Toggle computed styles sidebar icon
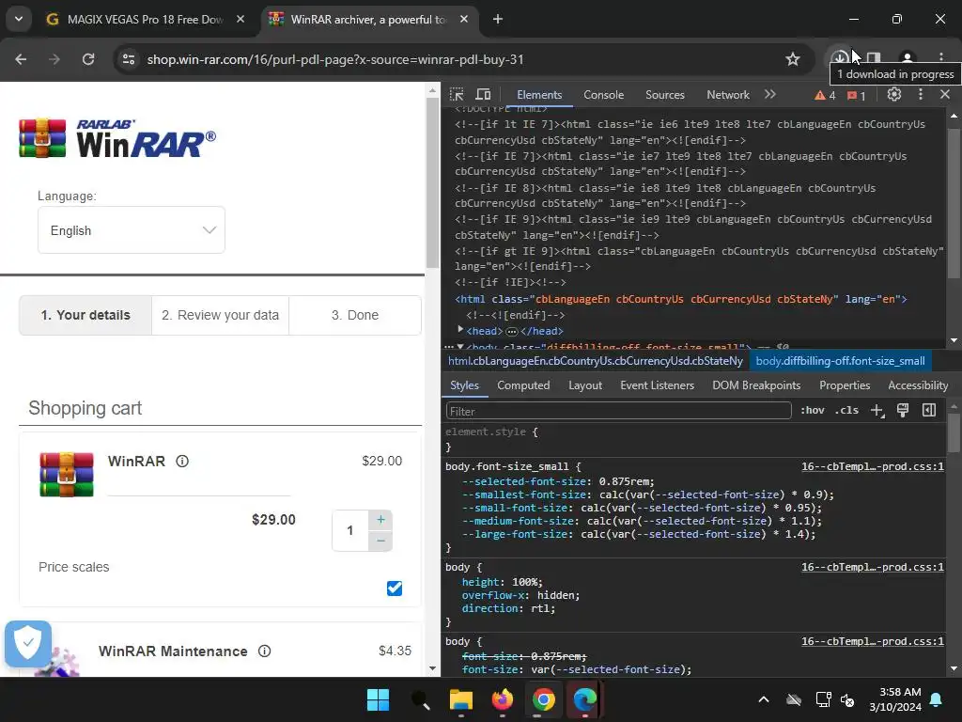Viewport: 962px width, 722px height. (929, 411)
